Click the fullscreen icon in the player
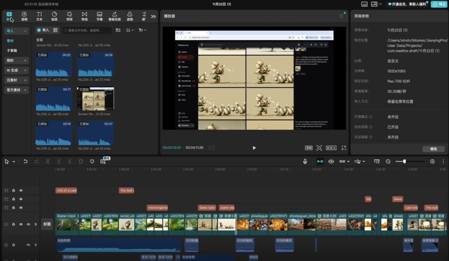 [344, 148]
